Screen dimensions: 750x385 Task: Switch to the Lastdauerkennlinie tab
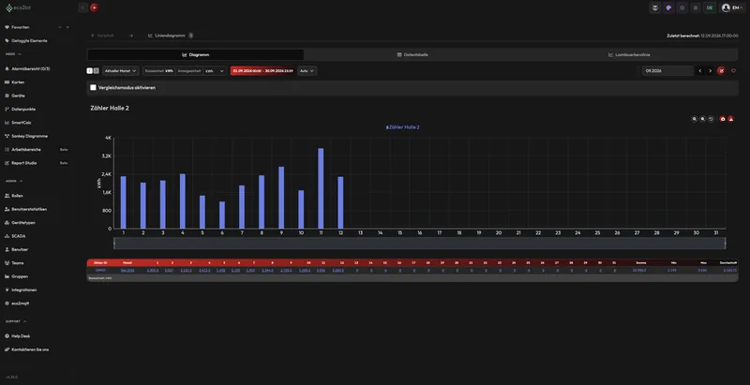tap(629, 55)
